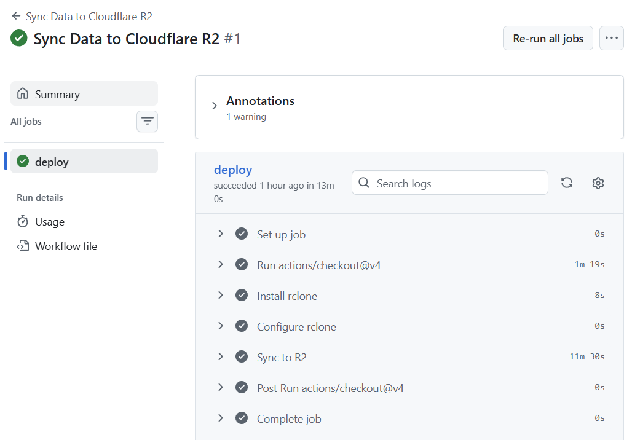632x440 pixels.
Task: Click the green success status icon by title
Action: [x=19, y=38]
